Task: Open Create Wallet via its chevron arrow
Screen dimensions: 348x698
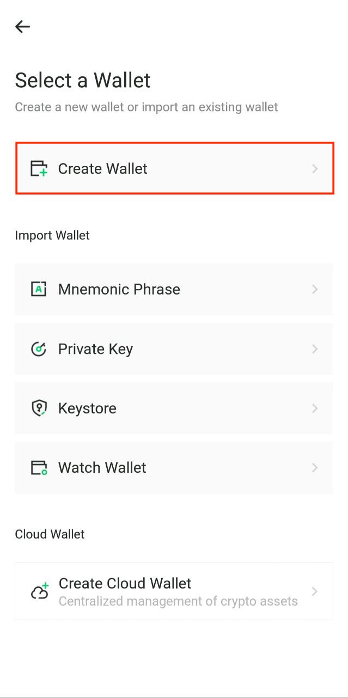Action: point(315,169)
